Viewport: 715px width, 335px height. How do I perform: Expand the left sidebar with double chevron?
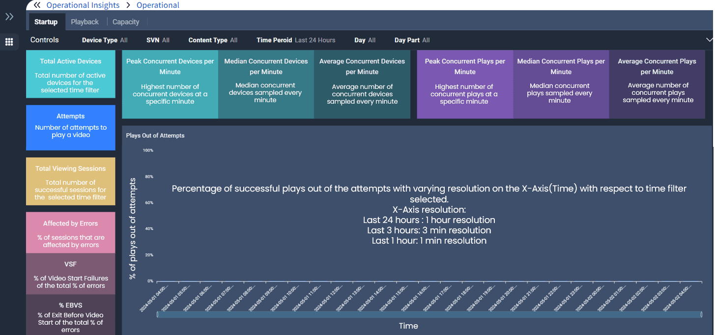(9, 17)
